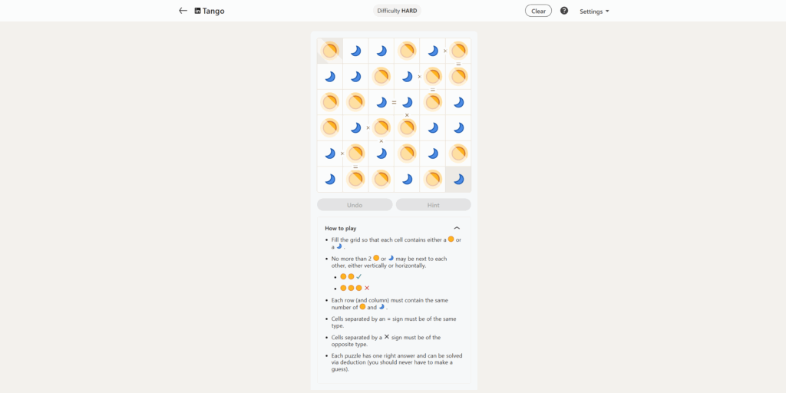
Task: Toggle the sun in row three, second column
Action: 355,102
